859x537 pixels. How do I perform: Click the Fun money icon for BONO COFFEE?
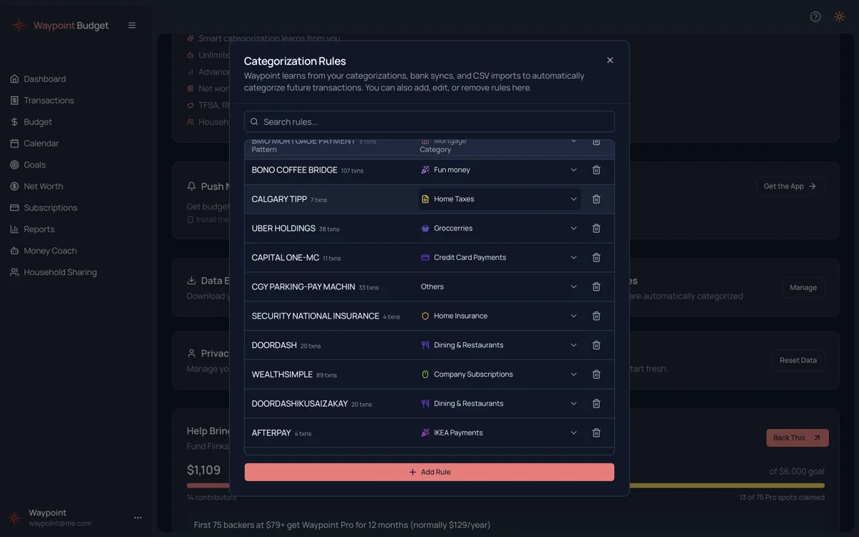point(425,170)
